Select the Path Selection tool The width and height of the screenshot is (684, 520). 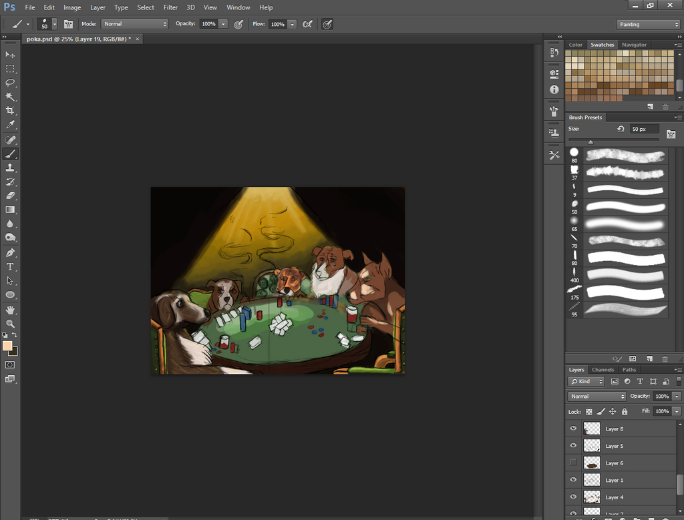pos(10,281)
